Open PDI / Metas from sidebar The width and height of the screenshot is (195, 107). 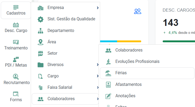click(16, 62)
